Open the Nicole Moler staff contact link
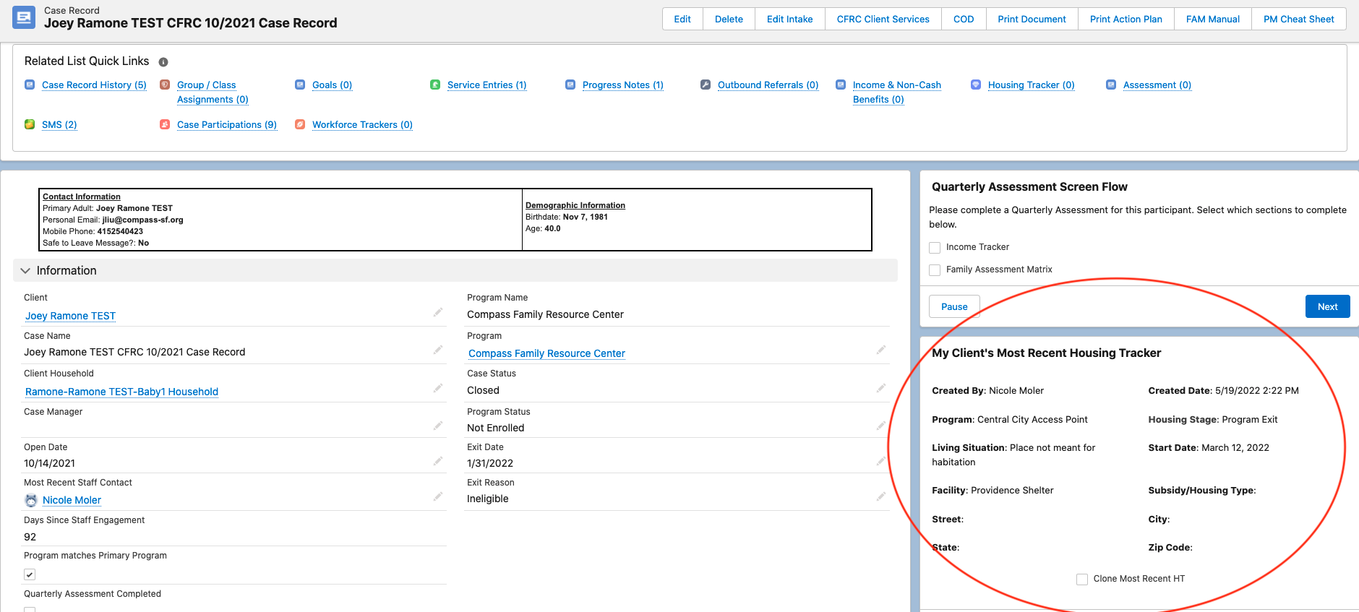 click(x=72, y=500)
